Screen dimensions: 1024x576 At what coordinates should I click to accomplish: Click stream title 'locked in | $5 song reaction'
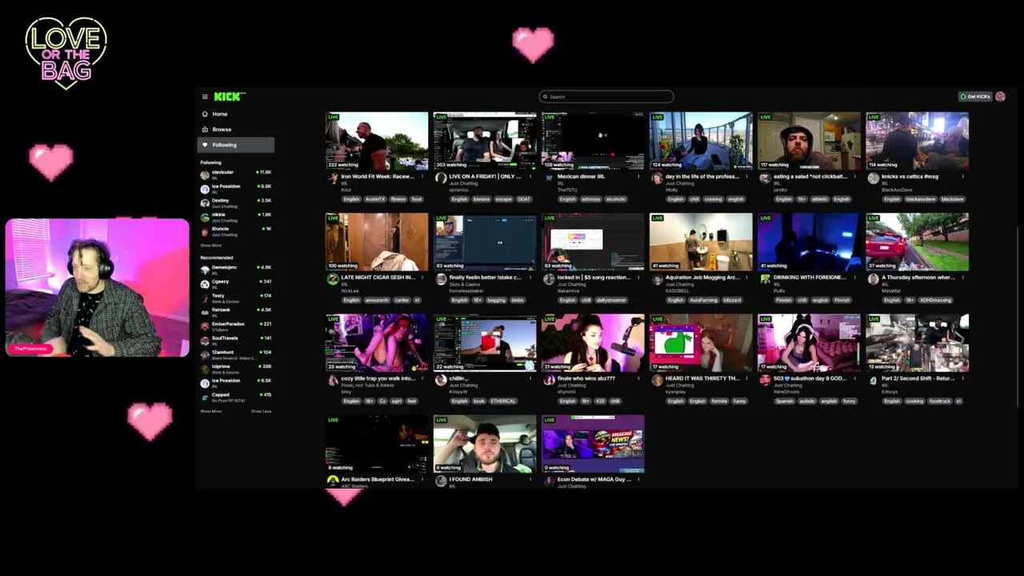pos(594,278)
